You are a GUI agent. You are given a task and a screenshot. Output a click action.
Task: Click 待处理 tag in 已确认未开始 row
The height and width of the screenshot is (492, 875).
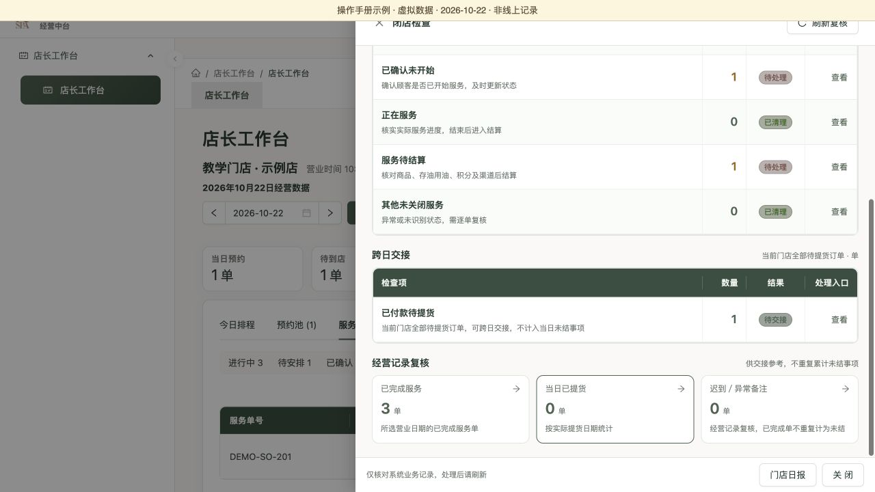point(775,78)
